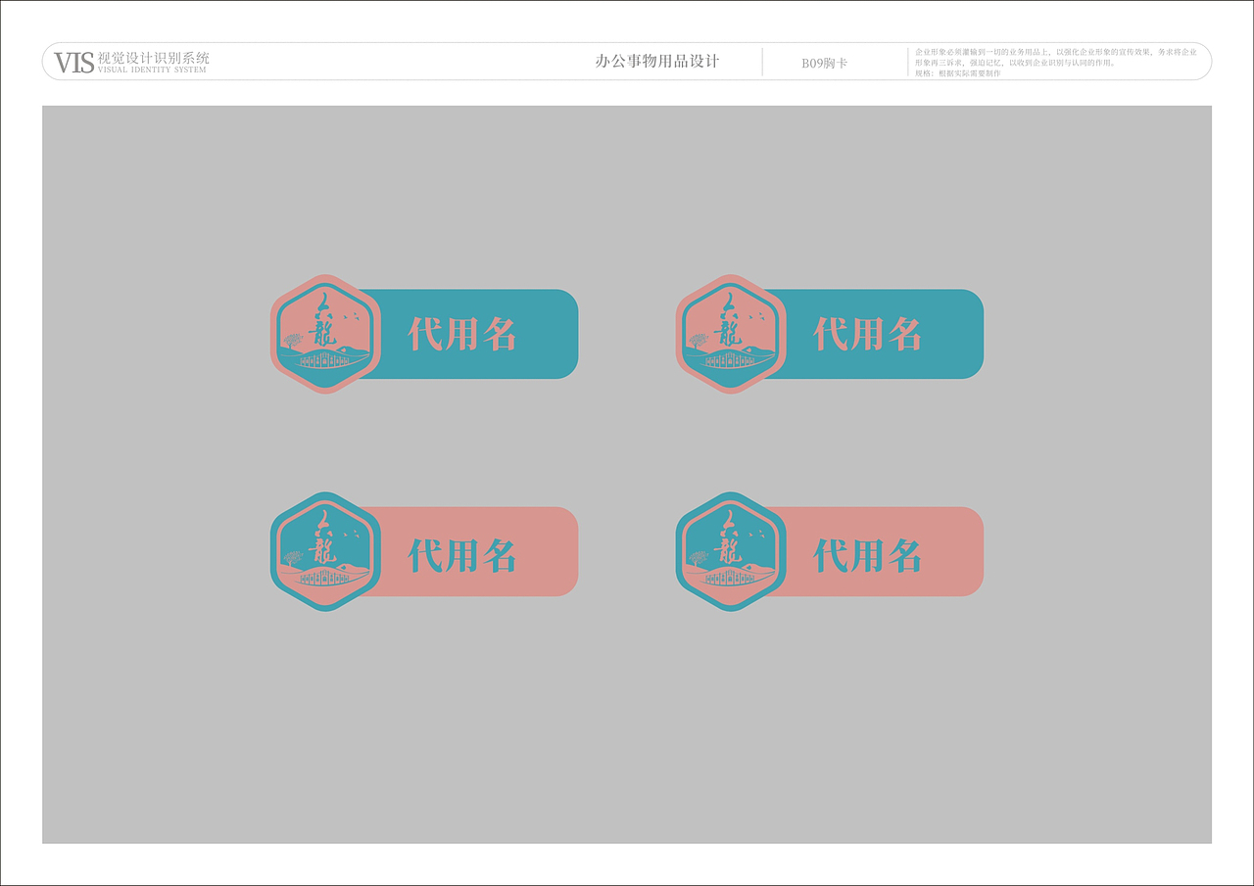Click the pink hexagon emblem on the upper-left badge
This screenshot has width=1254, height=886.
pyautogui.click(x=325, y=334)
